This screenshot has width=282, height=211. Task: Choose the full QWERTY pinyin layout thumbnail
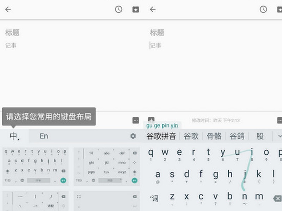(36, 166)
